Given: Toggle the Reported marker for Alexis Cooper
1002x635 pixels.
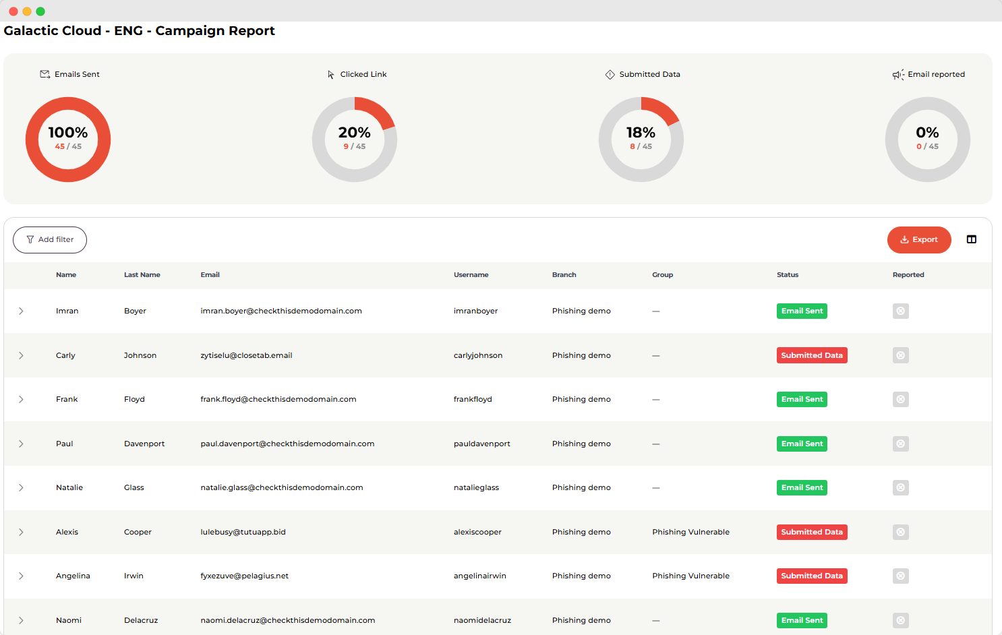Looking at the screenshot, I should (901, 532).
